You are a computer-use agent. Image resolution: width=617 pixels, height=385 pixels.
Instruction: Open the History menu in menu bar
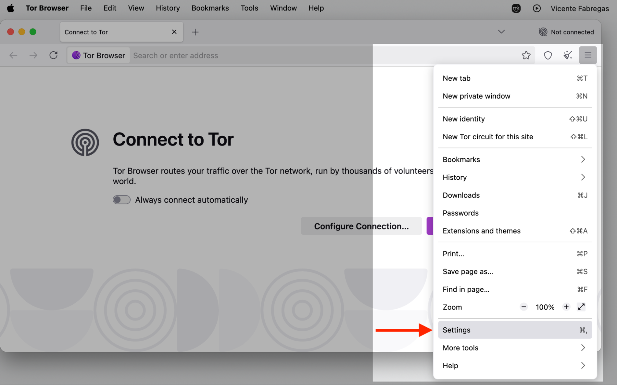[x=168, y=8]
